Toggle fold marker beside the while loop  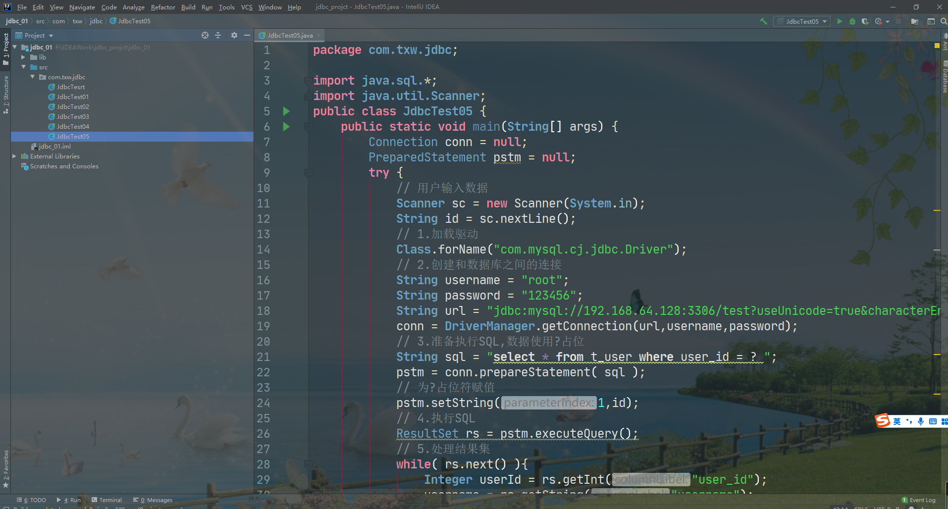click(x=308, y=464)
